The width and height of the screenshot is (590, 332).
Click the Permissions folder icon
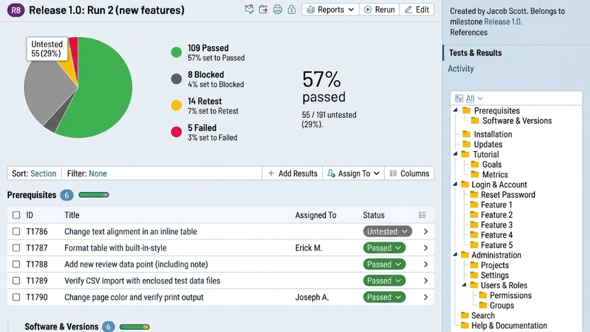(x=483, y=295)
